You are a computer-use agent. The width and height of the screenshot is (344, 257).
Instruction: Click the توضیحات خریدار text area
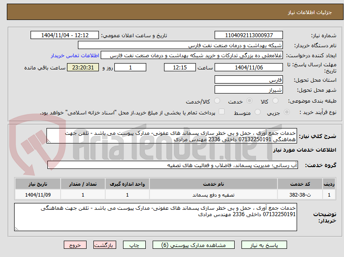click(155, 217)
